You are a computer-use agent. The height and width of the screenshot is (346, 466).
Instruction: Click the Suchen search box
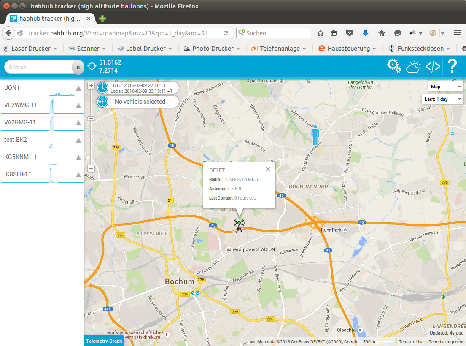[274, 33]
